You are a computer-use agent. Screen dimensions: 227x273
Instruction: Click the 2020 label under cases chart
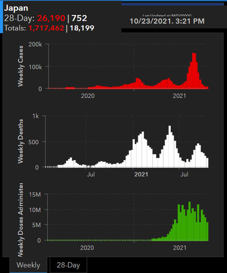pos(88,96)
